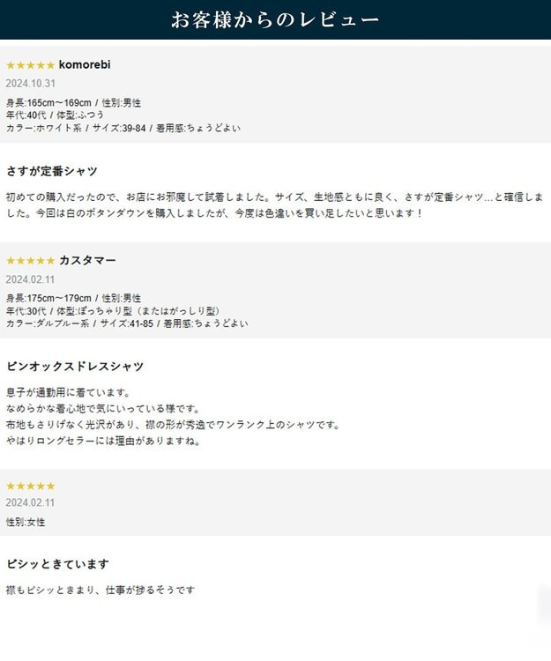The width and height of the screenshot is (551, 661).
Task: Select the reviewer name カスタマー
Action: 87,261
